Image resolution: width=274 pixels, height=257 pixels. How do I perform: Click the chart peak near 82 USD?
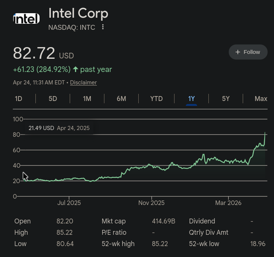pyautogui.click(x=265, y=133)
